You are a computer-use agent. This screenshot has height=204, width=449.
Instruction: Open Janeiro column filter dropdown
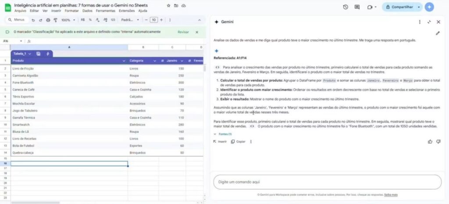(182, 61)
